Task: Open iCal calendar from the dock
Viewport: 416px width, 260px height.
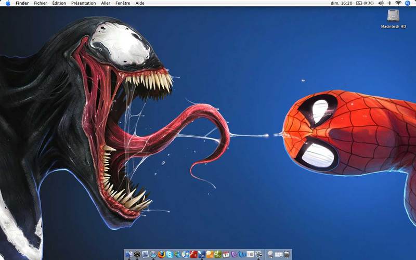Action: click(x=226, y=255)
